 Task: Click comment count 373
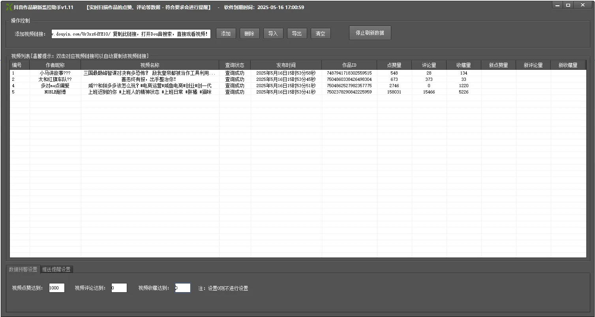pyautogui.click(x=429, y=79)
